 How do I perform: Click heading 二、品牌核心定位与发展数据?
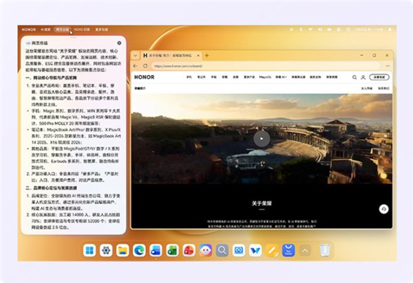pos(51,188)
